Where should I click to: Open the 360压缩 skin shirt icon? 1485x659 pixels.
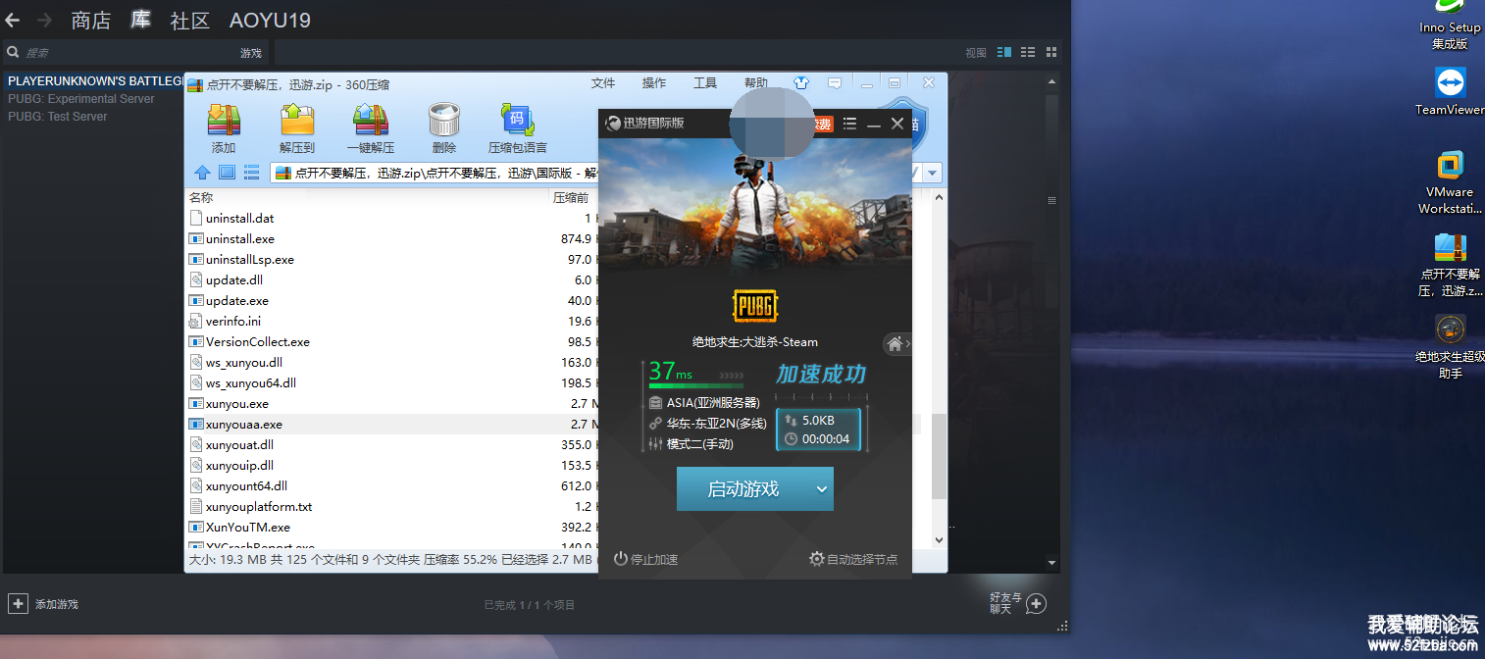pyautogui.click(x=801, y=83)
